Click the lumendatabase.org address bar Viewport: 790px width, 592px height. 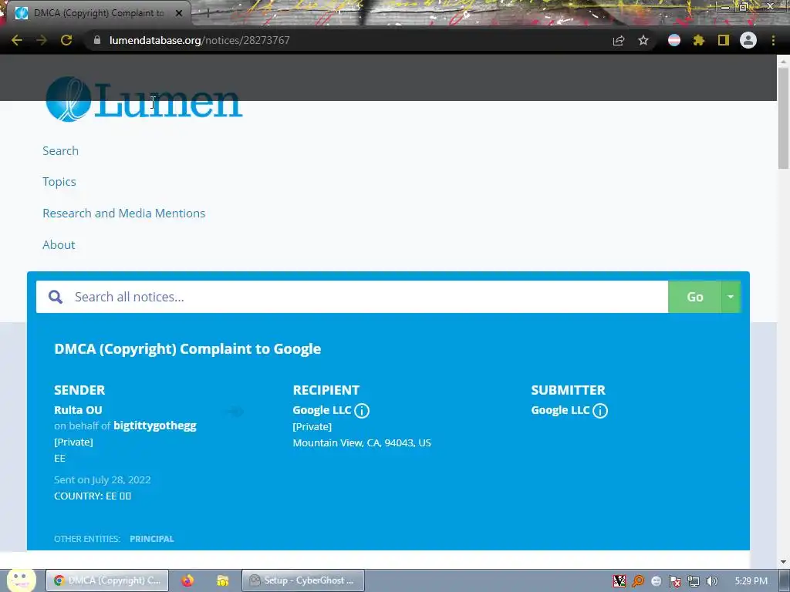pyautogui.click(x=348, y=40)
